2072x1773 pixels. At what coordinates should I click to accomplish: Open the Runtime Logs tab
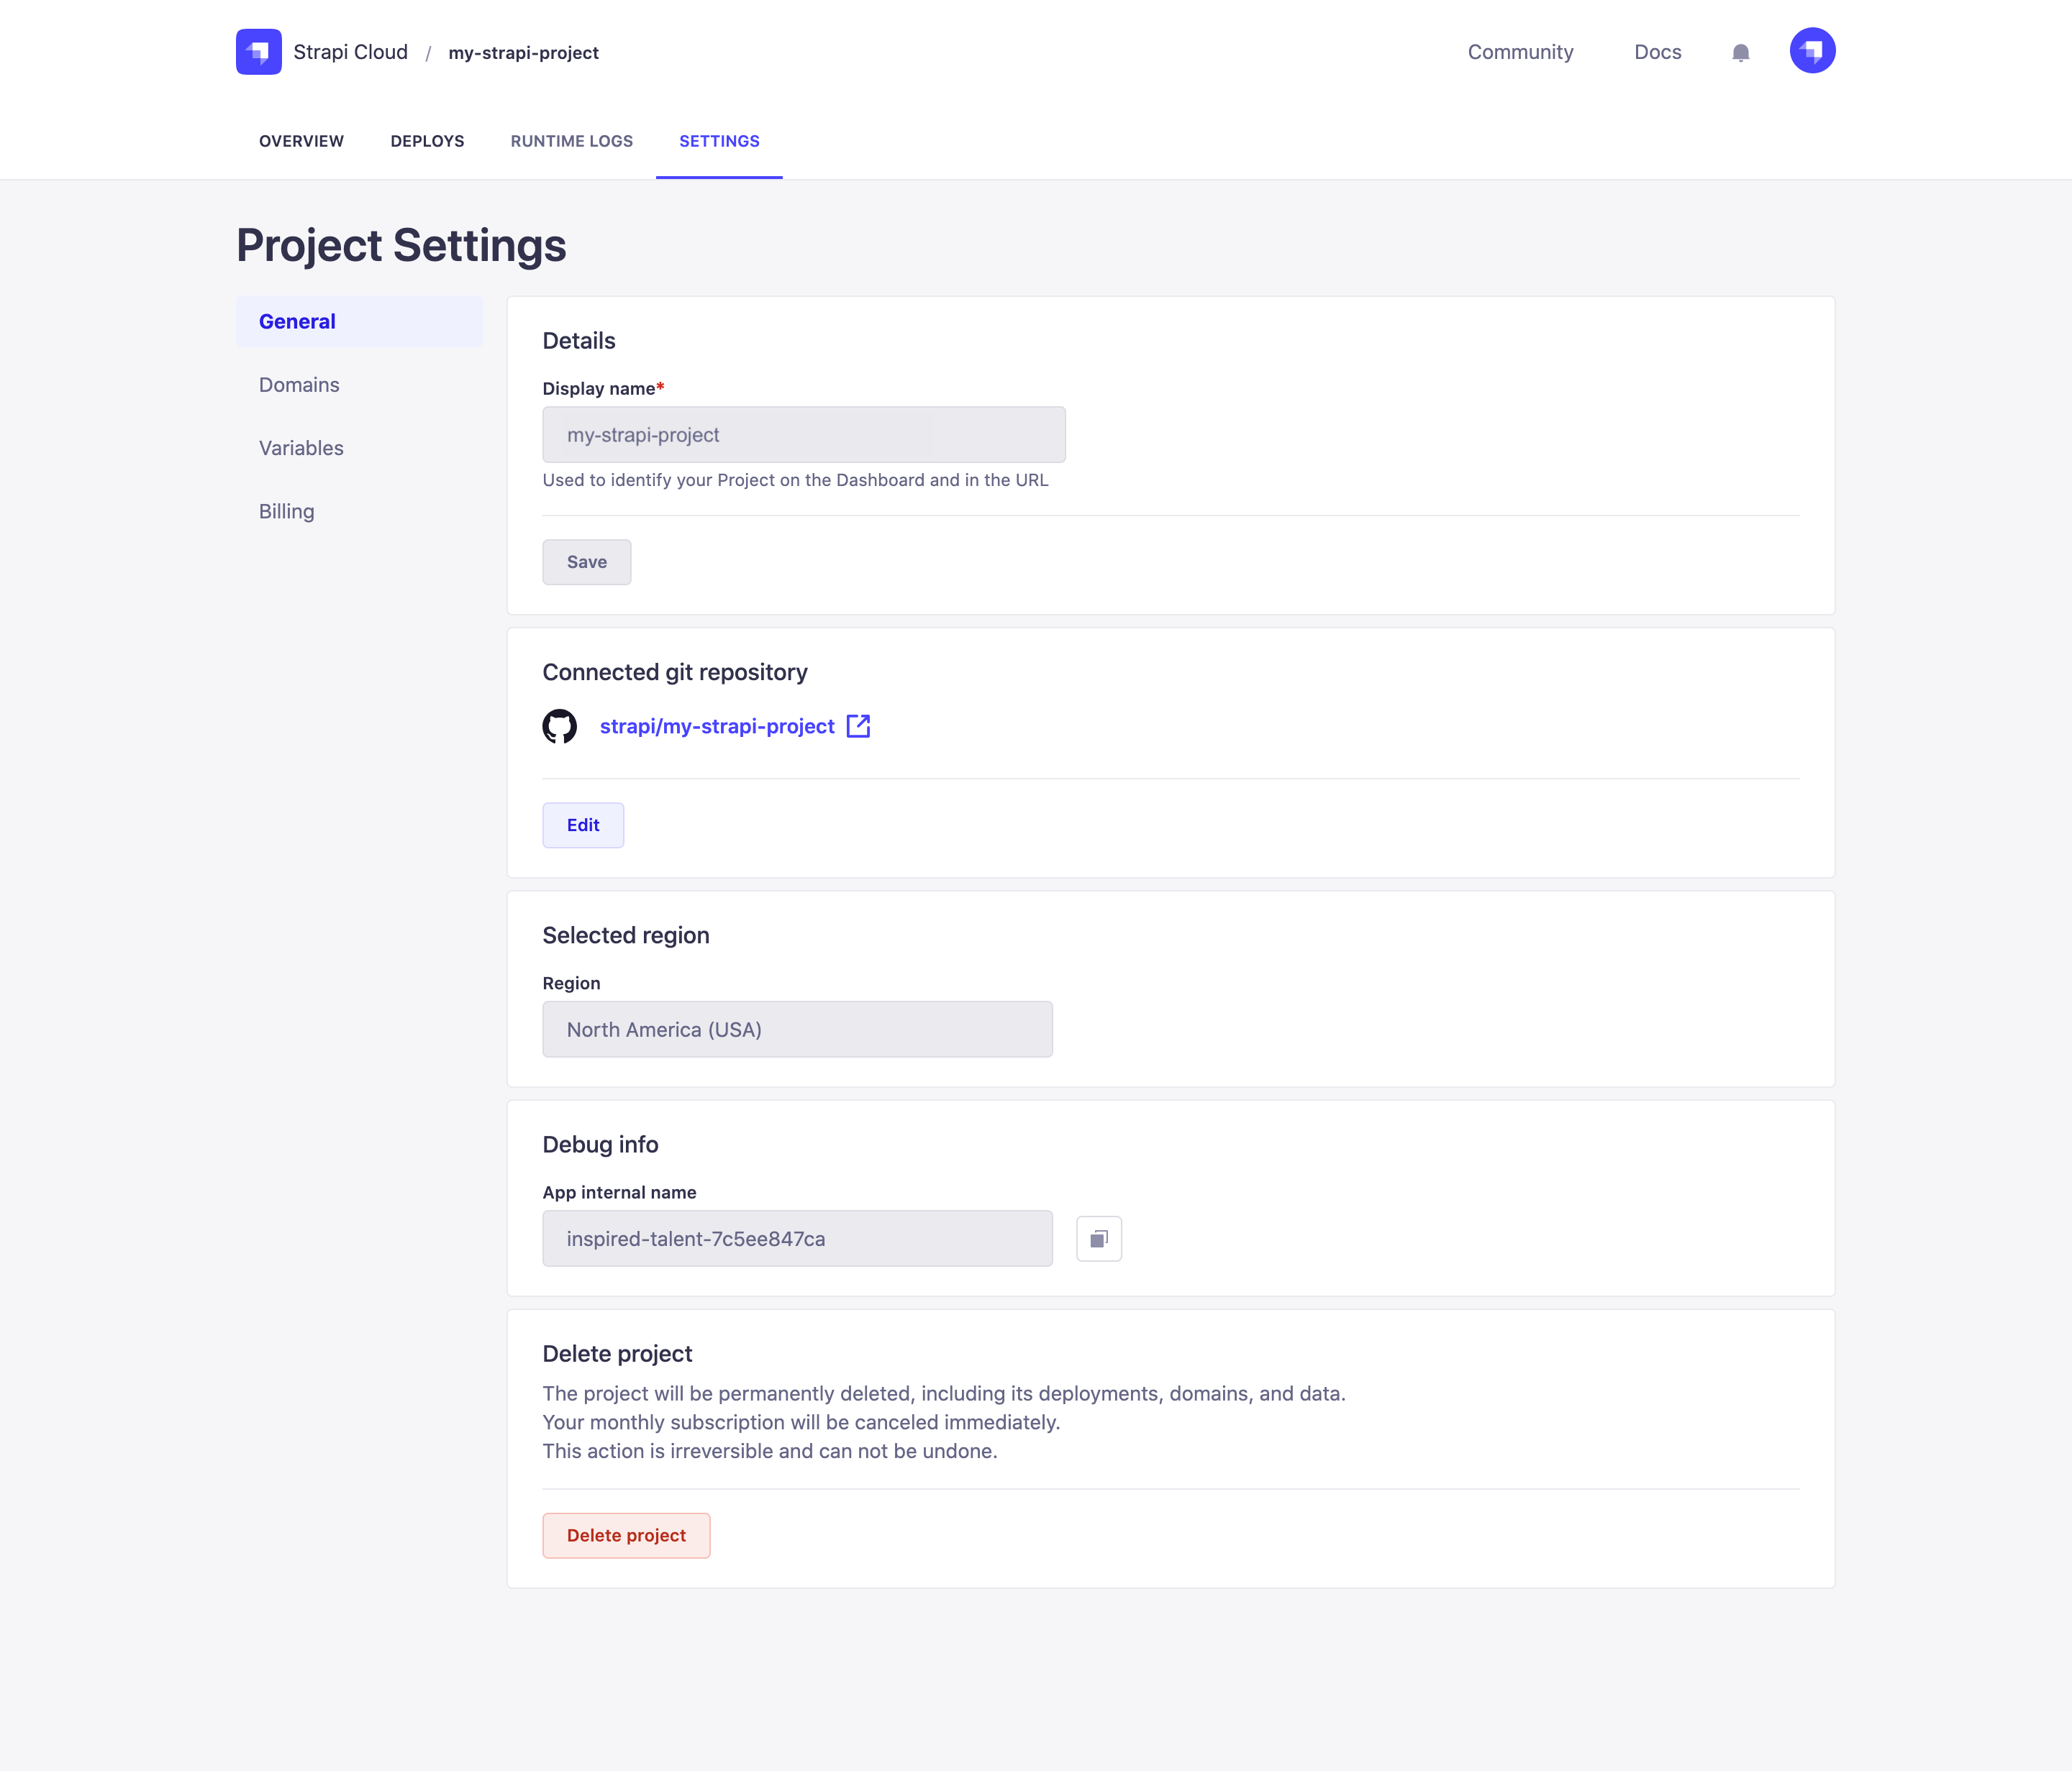(571, 141)
